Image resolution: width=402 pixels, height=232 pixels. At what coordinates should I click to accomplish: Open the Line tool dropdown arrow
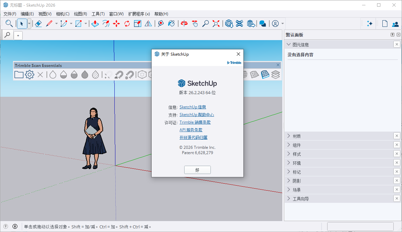pyautogui.click(x=56, y=24)
